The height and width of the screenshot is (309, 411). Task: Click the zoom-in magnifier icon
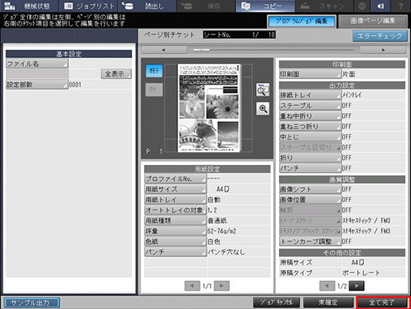(x=263, y=108)
